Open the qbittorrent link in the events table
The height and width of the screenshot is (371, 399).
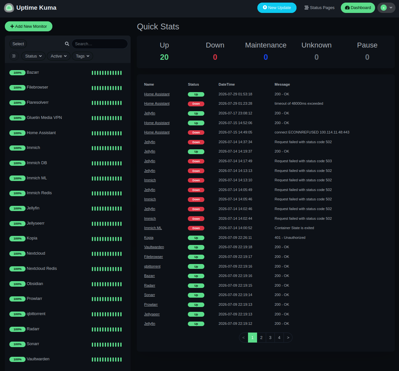point(152,266)
